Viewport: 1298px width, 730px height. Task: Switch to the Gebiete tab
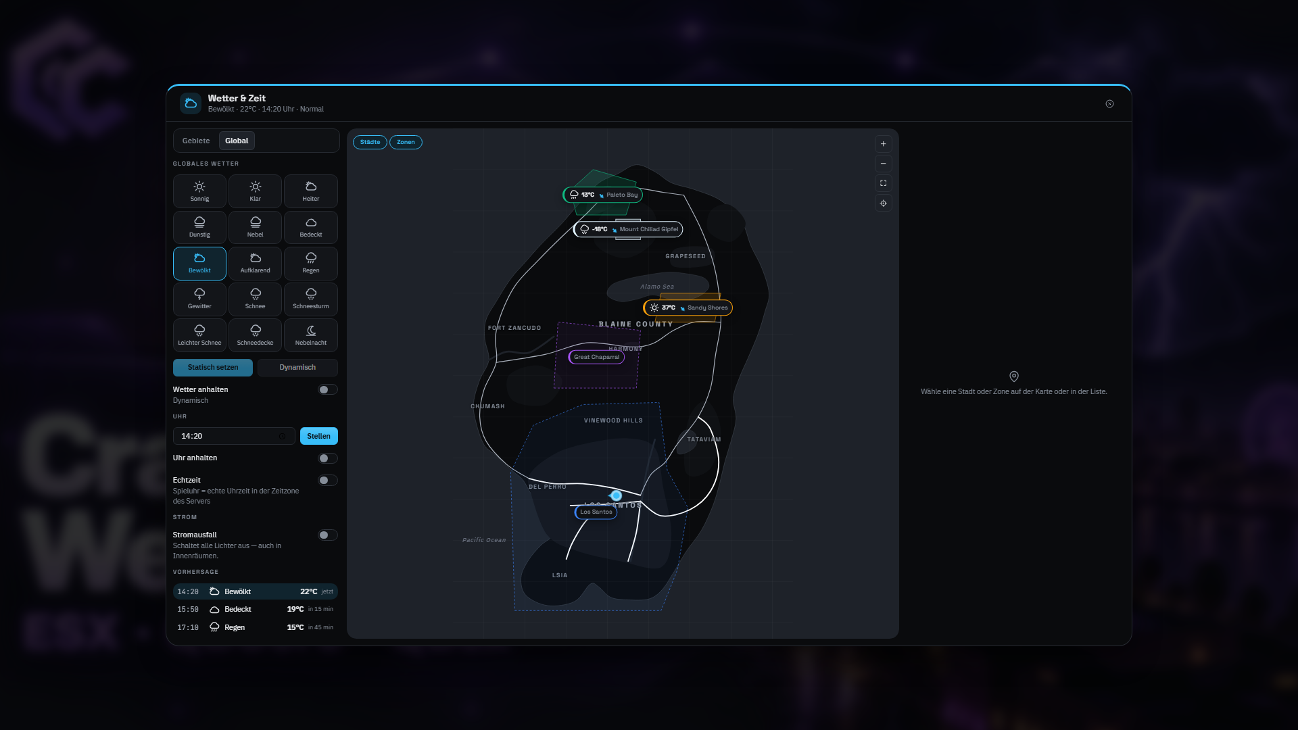click(196, 141)
